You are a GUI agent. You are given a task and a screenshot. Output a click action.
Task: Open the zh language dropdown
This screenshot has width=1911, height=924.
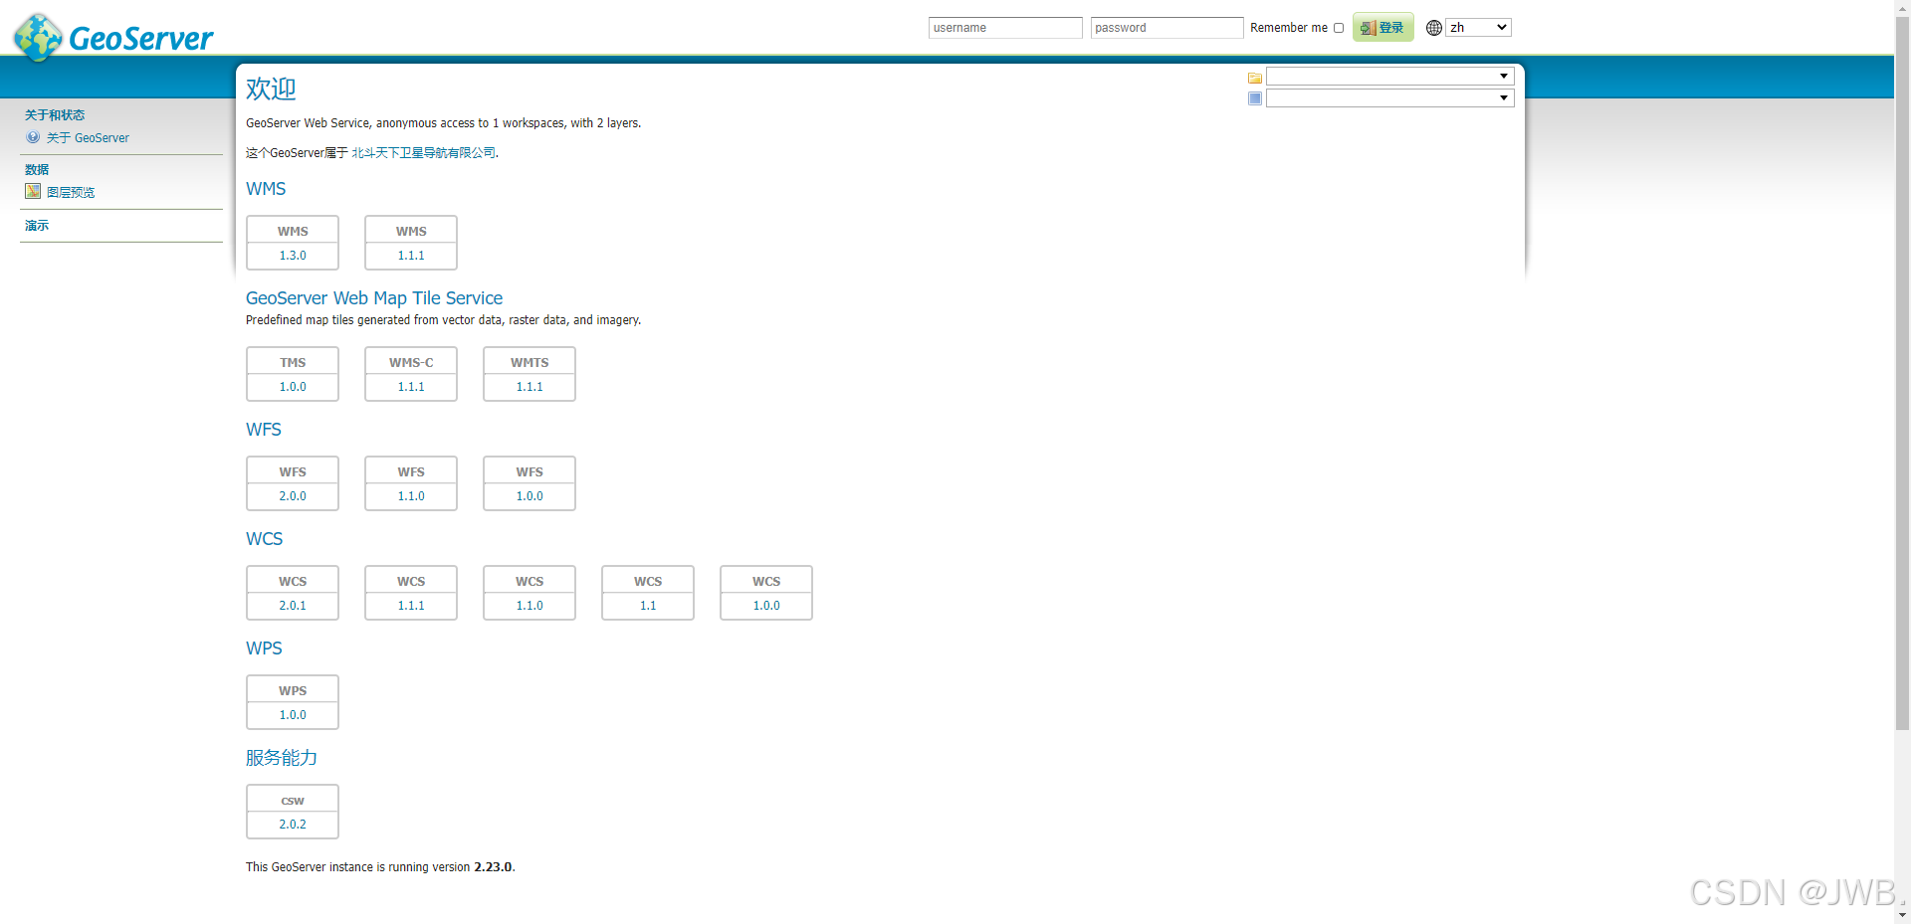pos(1478,27)
